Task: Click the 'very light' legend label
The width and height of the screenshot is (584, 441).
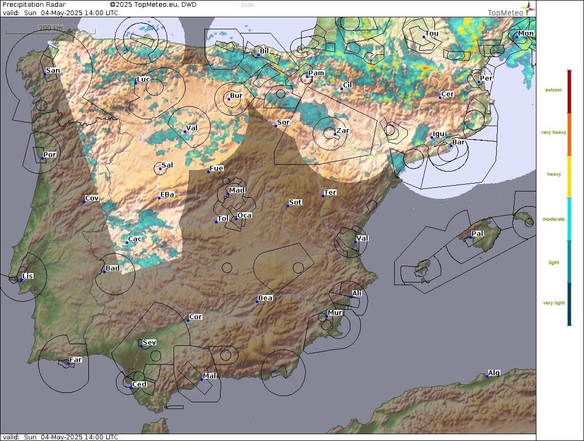Action: coord(554,303)
